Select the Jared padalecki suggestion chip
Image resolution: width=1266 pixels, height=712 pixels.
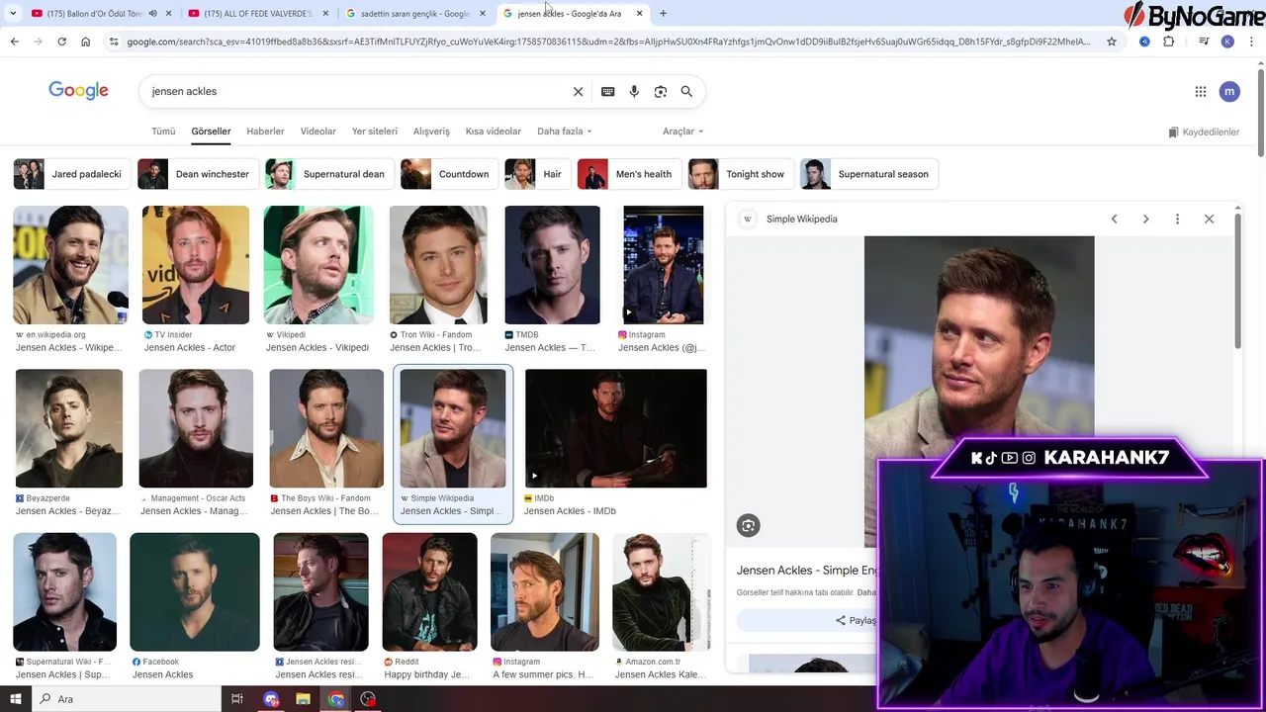click(x=71, y=174)
